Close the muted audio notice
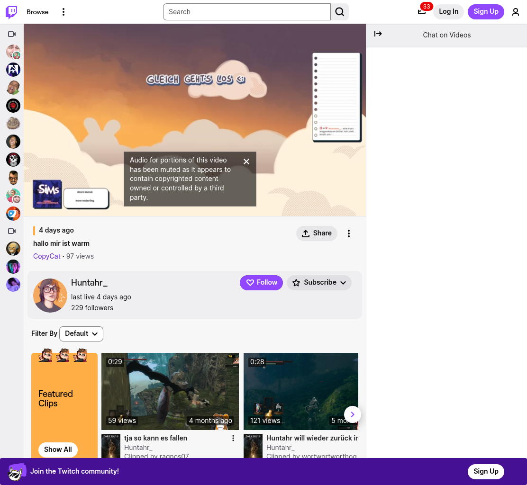Image resolution: width=527 pixels, height=485 pixels. click(x=246, y=162)
